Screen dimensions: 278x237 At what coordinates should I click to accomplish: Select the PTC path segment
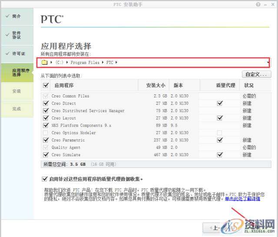110,63
